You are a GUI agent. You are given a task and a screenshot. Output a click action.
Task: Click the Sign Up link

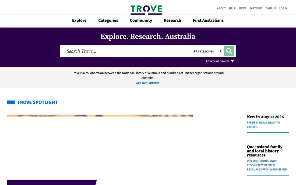tap(271, 8)
